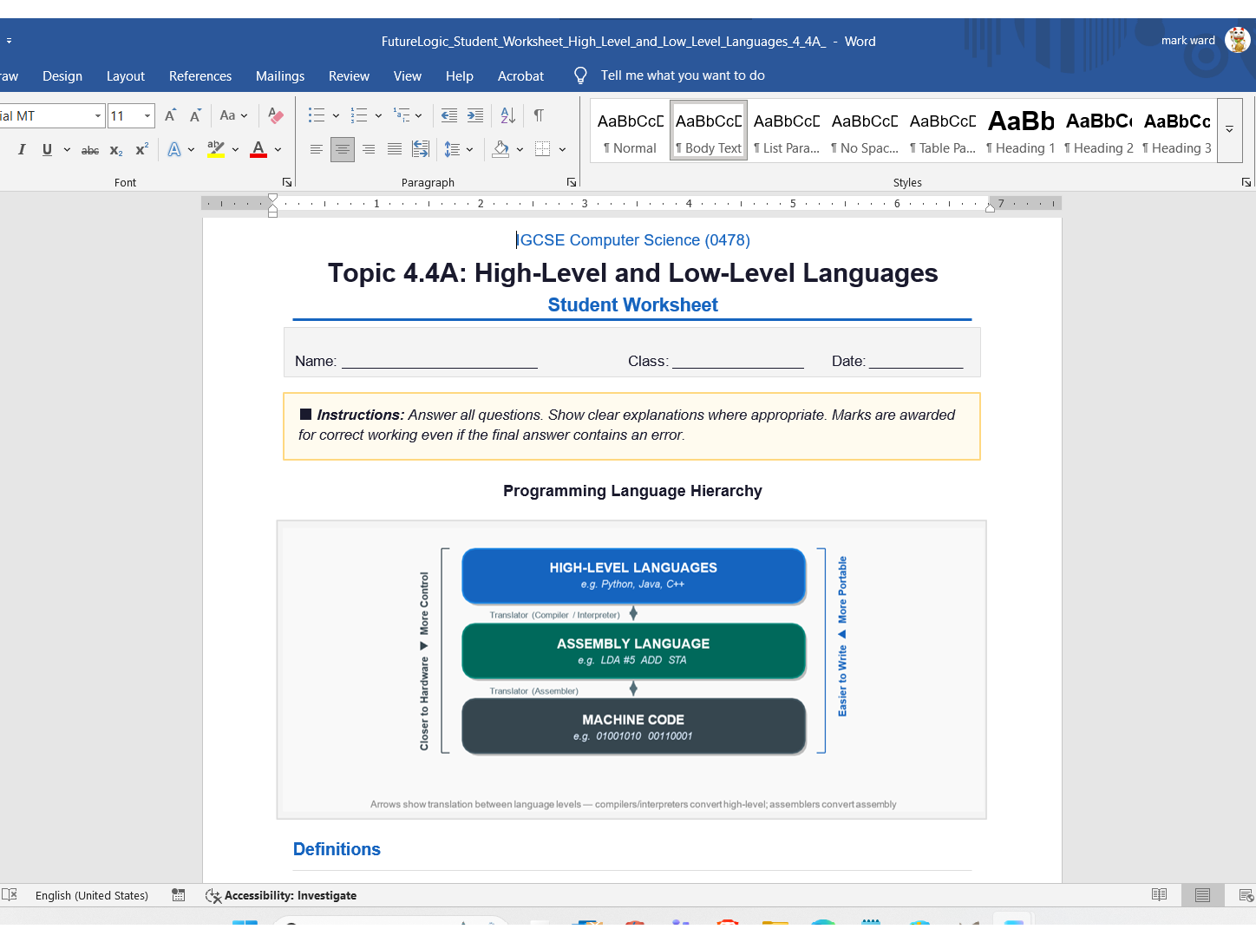Apply the Normal style
The width and height of the screenshot is (1256, 942).
(631, 130)
